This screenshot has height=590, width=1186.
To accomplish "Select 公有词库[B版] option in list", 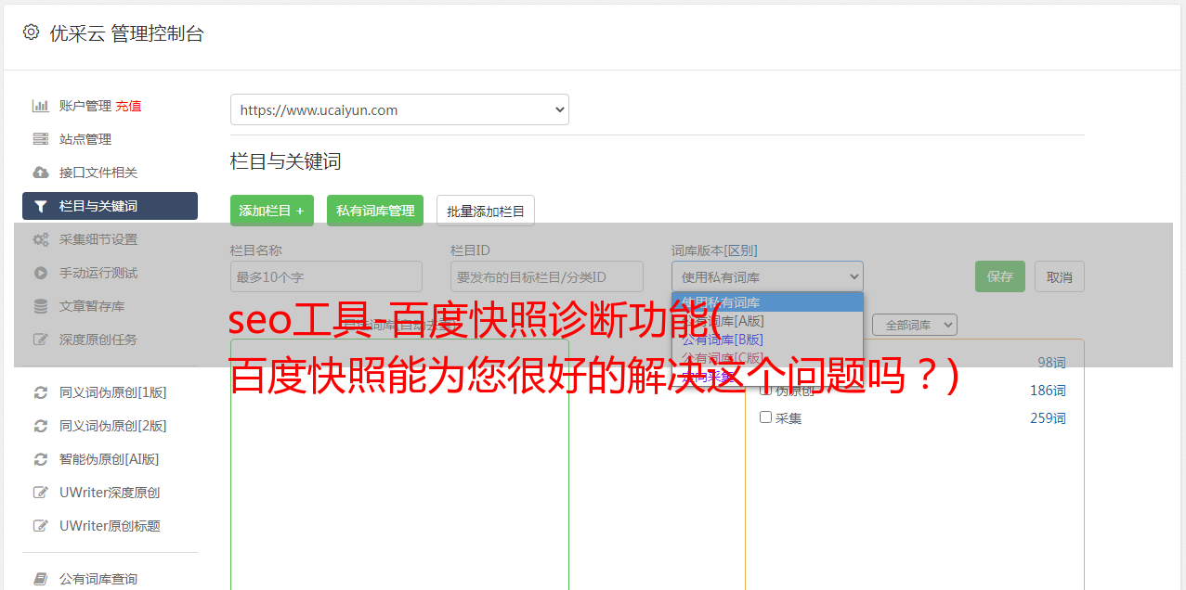I will [767, 340].
